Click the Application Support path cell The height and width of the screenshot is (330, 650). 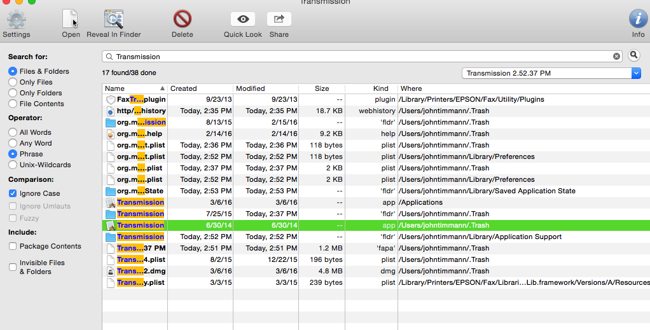tap(480, 237)
